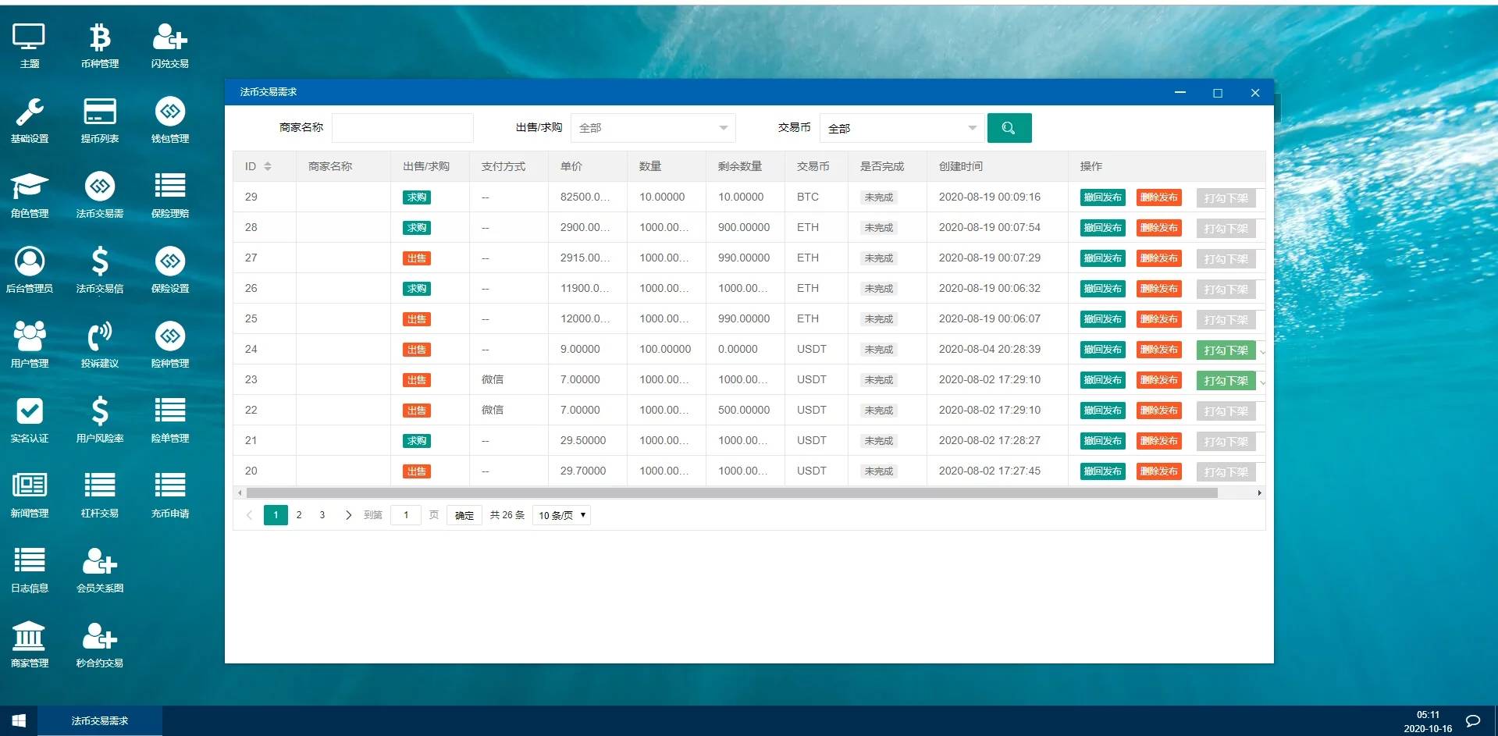Click the magnifier search icon in the dialog

click(1009, 127)
